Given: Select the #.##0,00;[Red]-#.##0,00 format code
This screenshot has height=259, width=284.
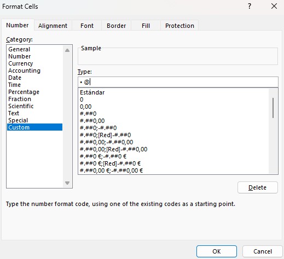Looking at the screenshot, I should pyautogui.click(x=174, y=149).
